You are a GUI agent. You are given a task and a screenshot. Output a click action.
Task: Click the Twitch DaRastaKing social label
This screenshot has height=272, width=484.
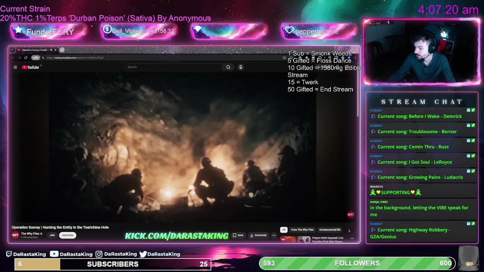coord(26,254)
